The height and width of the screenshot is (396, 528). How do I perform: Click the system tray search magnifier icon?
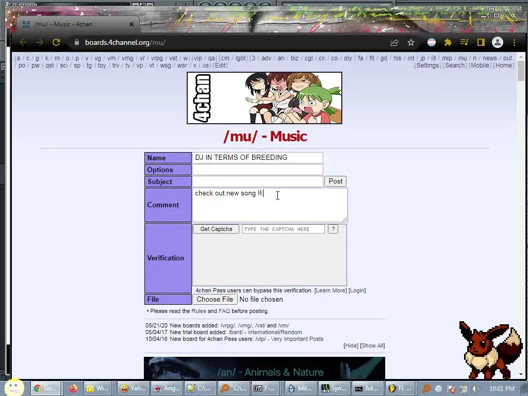coord(426,389)
